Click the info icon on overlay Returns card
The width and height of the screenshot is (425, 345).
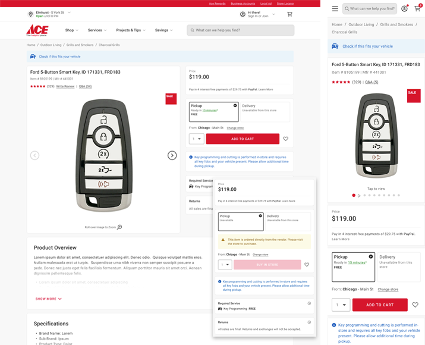[x=309, y=322]
